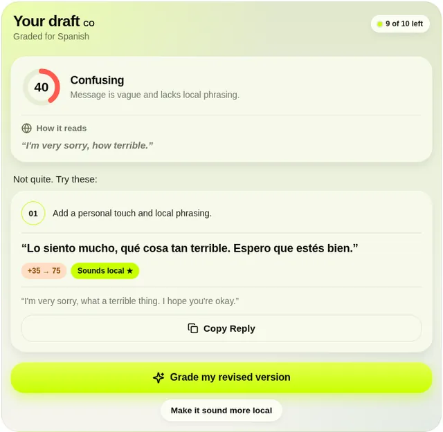Click the star in the Sounds local badge
Image resolution: width=443 pixels, height=432 pixels.
(129, 271)
